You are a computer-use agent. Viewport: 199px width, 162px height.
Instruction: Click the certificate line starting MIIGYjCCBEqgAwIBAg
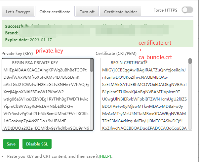[144, 70]
